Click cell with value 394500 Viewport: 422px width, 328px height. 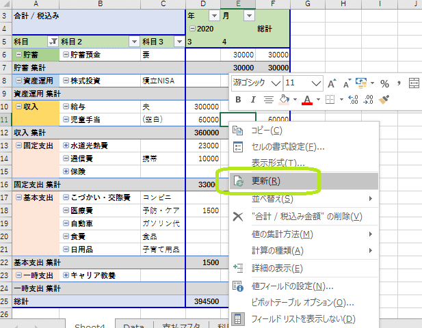pyautogui.click(x=203, y=301)
